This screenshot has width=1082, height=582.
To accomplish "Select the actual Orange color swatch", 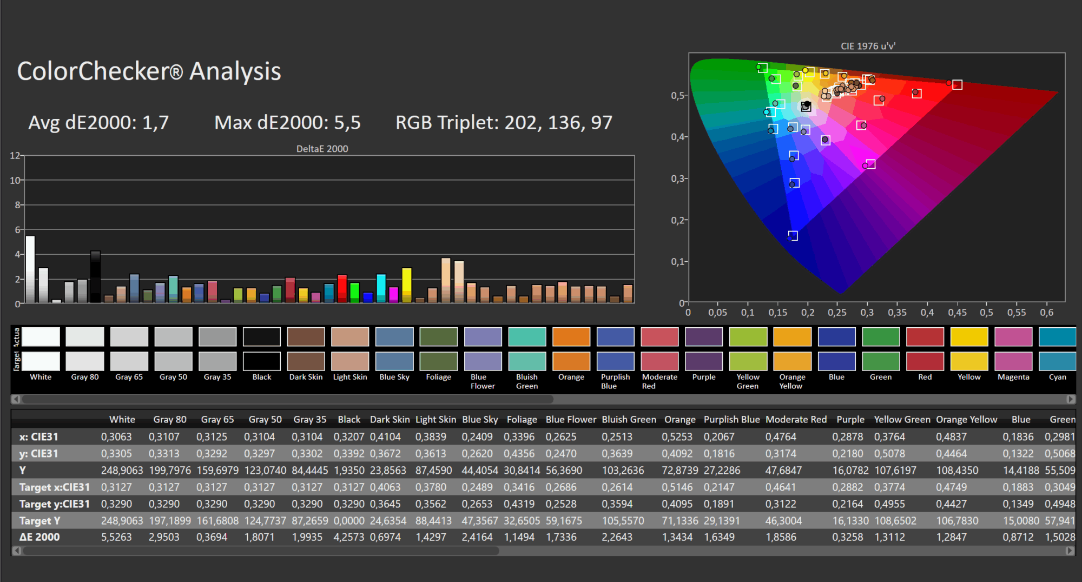I will click(571, 337).
